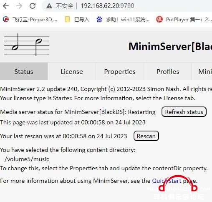Click the Refresh status button
The image size is (212, 202).
coord(184,112)
